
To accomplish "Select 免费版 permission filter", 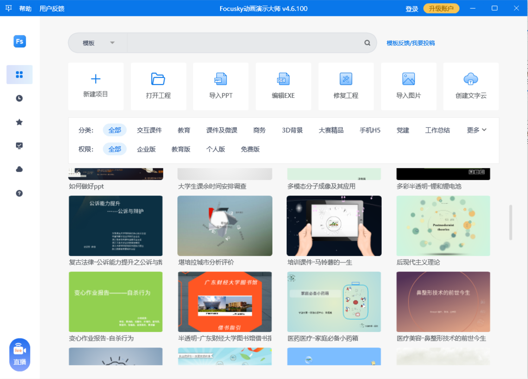I will click(250, 149).
